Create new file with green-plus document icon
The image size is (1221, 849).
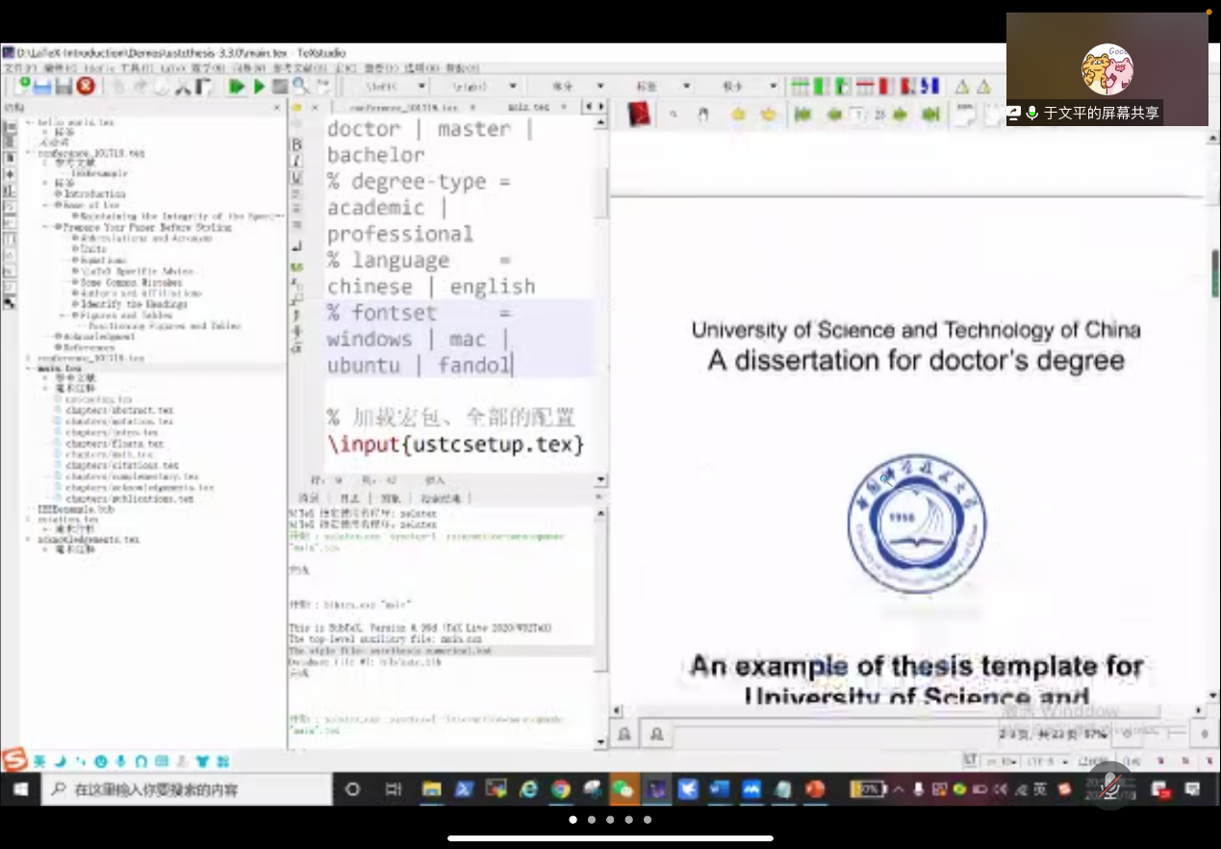point(22,87)
